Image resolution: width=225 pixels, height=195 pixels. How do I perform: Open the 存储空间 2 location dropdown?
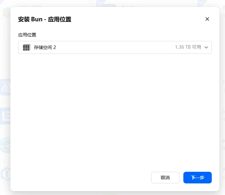pyautogui.click(x=115, y=47)
